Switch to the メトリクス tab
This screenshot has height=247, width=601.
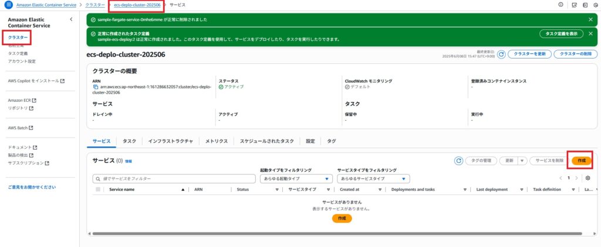coord(217,141)
